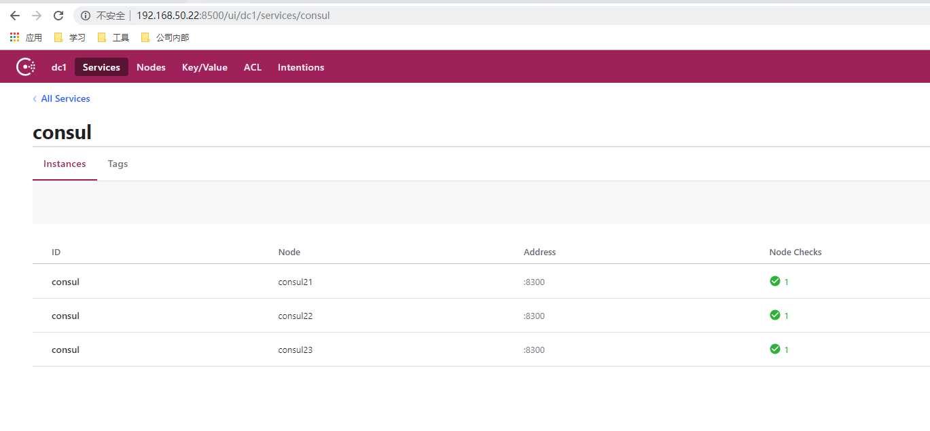
Task: Open the Intentions nav item
Action: click(x=301, y=67)
